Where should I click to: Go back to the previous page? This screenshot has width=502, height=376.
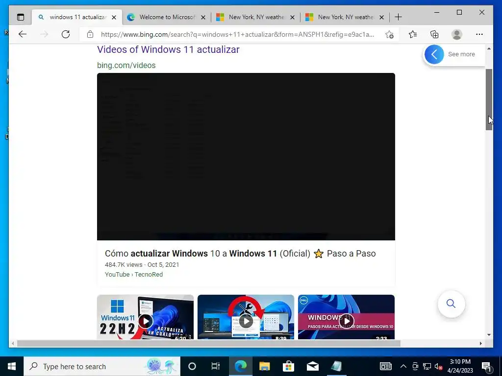(23, 34)
